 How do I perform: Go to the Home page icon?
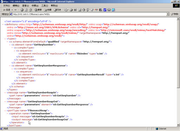pos(30,10)
